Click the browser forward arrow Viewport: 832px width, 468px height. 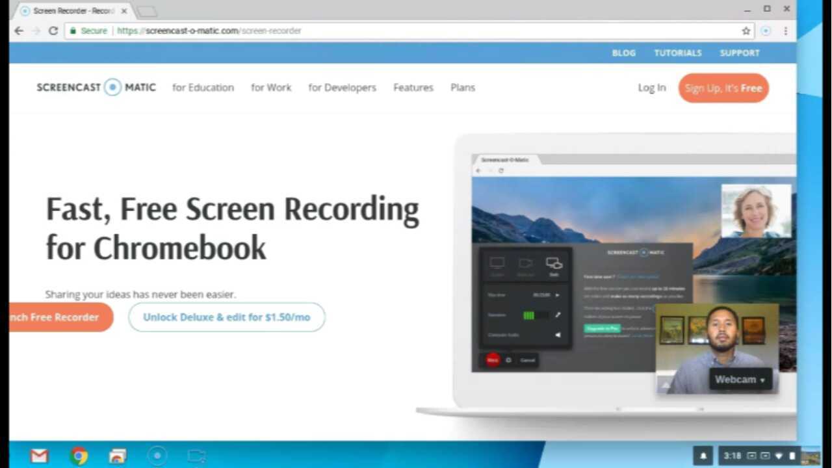36,31
